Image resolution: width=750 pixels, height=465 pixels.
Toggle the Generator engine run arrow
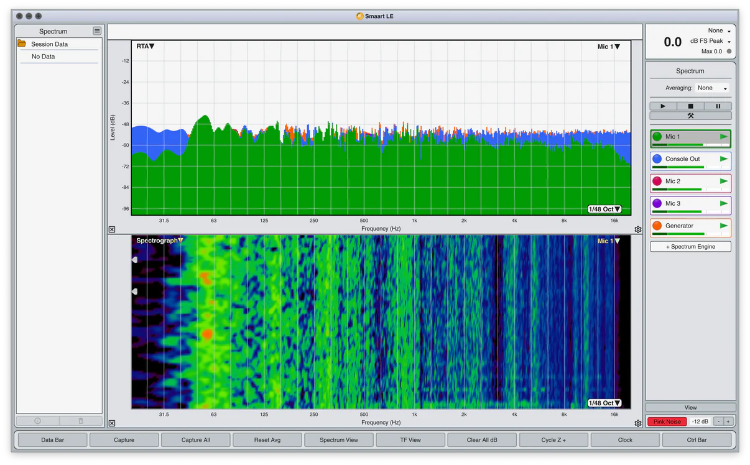tap(723, 226)
